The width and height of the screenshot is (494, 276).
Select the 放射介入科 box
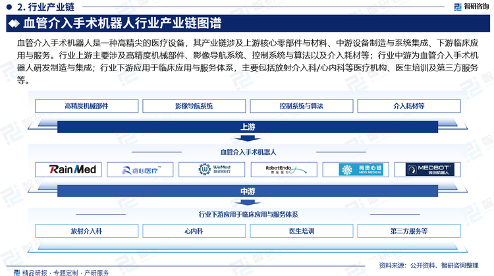point(87,231)
